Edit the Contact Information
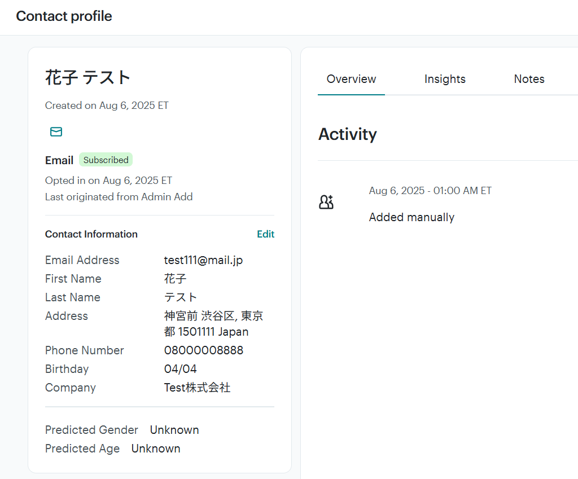The width and height of the screenshot is (578, 479). click(x=265, y=234)
